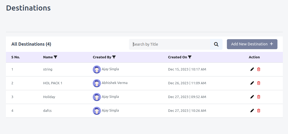The image size is (288, 134).
Task: Open the Name column filter
Action: click(55, 57)
